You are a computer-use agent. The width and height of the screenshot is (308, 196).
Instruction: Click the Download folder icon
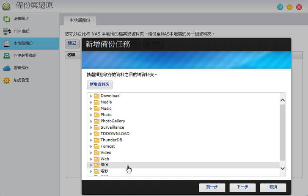click(x=96, y=96)
